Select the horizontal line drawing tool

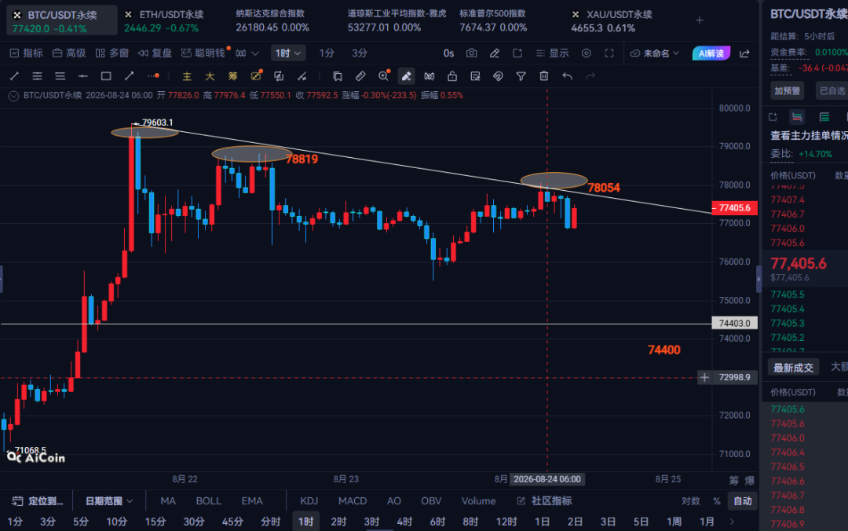pos(82,76)
